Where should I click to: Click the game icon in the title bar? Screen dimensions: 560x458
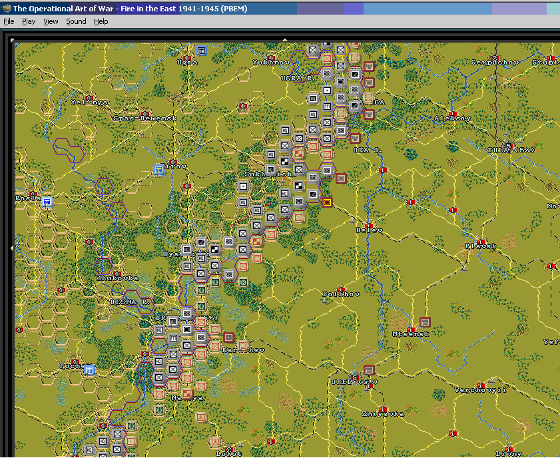click(6, 8)
